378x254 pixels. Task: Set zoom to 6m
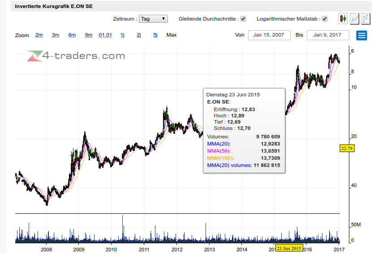tap(72, 35)
